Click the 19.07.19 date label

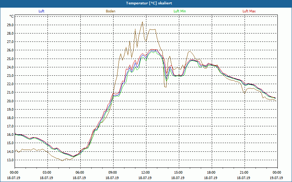pos(276,178)
